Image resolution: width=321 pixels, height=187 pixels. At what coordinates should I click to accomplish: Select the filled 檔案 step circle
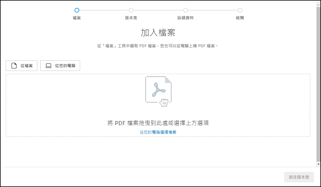(x=77, y=10)
